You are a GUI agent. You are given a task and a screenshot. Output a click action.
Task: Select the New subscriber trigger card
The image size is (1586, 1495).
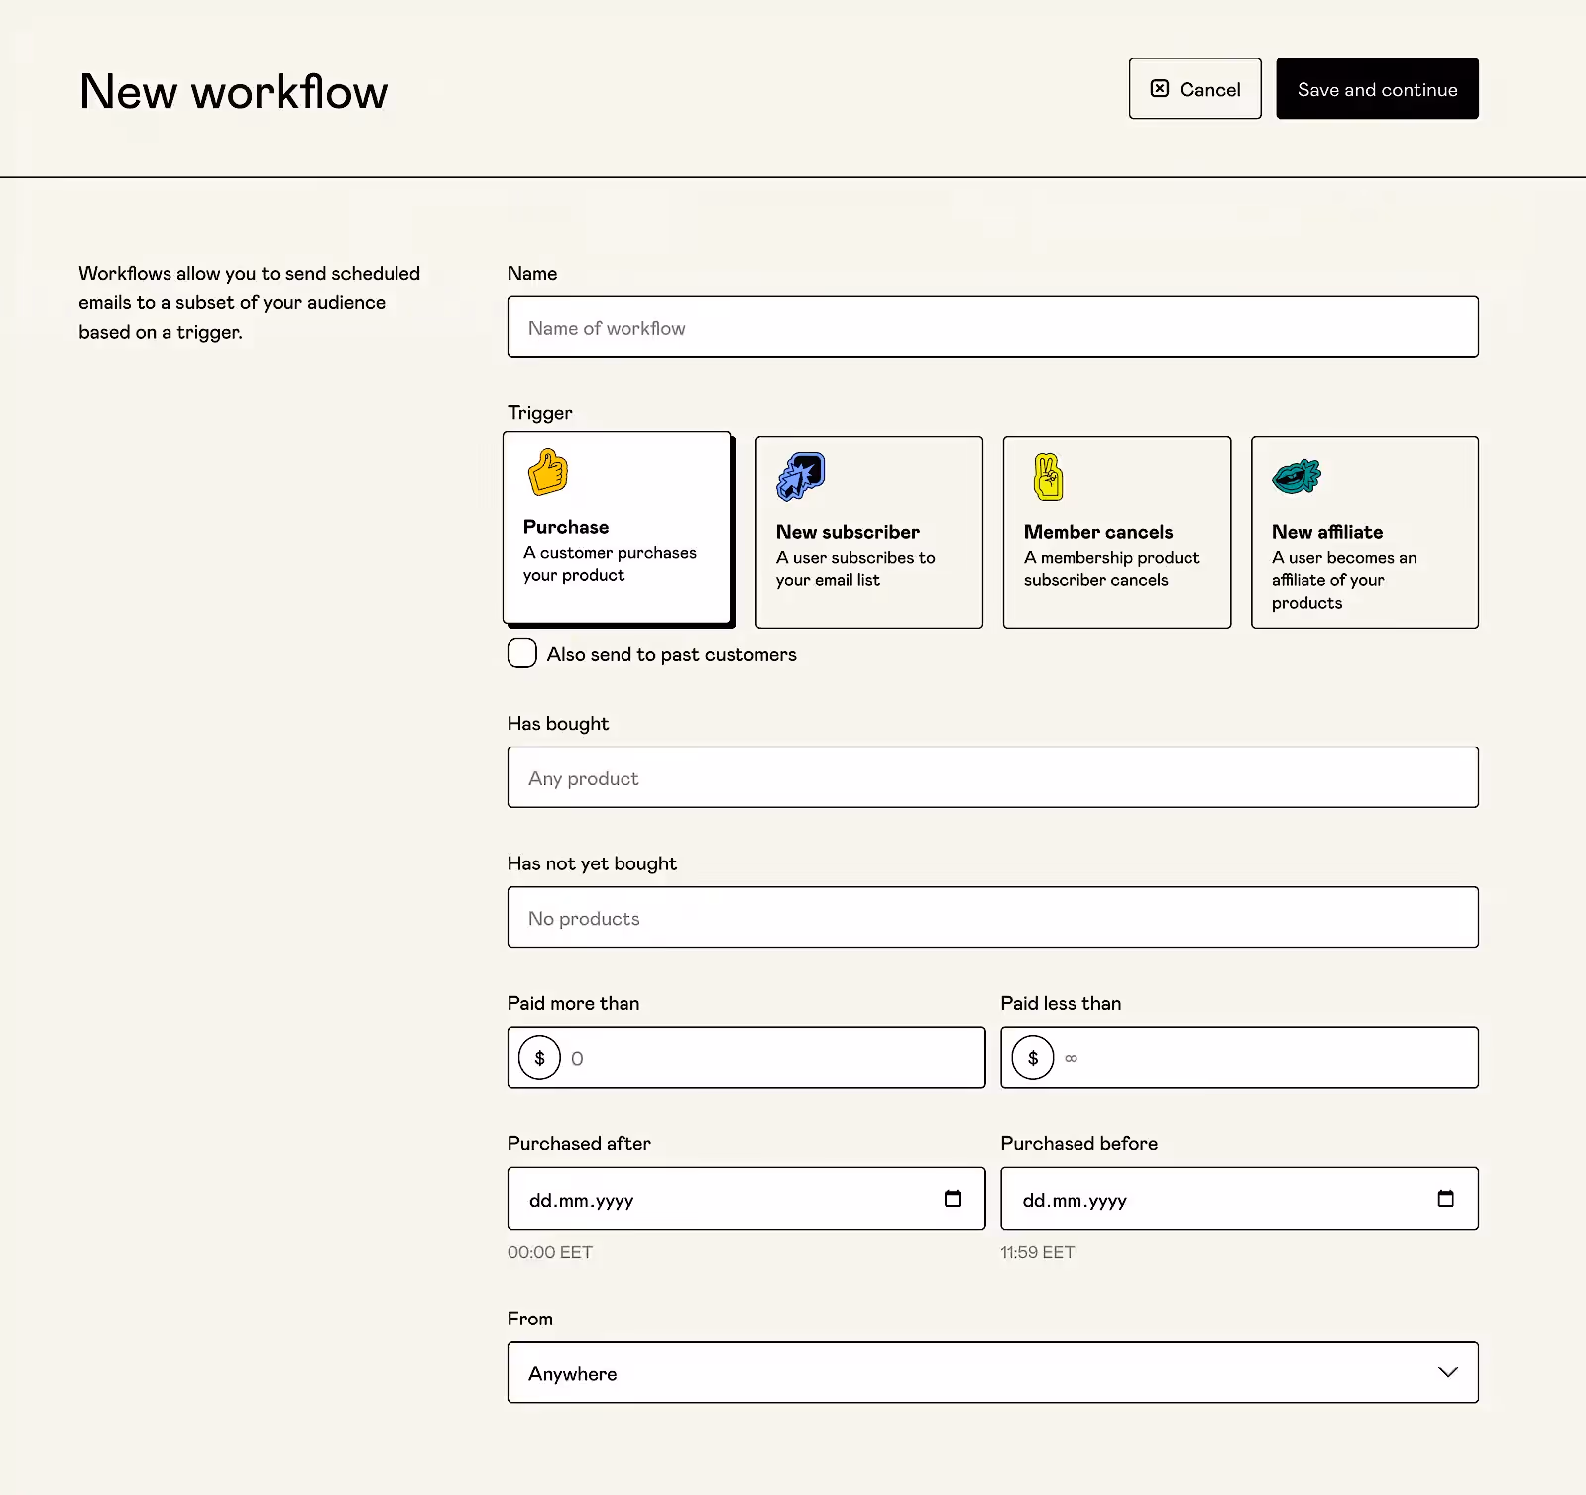(868, 532)
